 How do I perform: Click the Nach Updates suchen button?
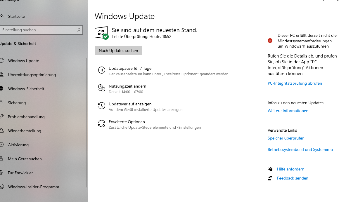118,50
